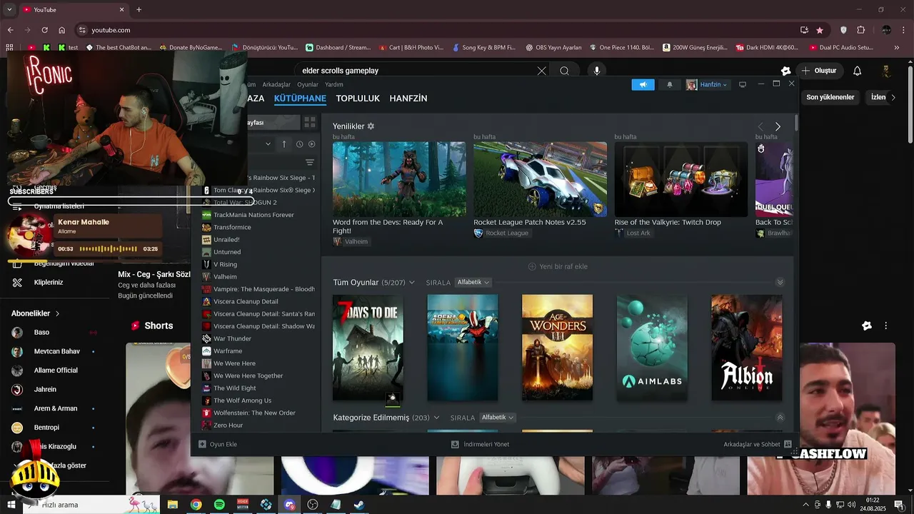Viewport: 914px width, 514px height.
Task: Go to Chrome home page icon
Action: [62, 30]
